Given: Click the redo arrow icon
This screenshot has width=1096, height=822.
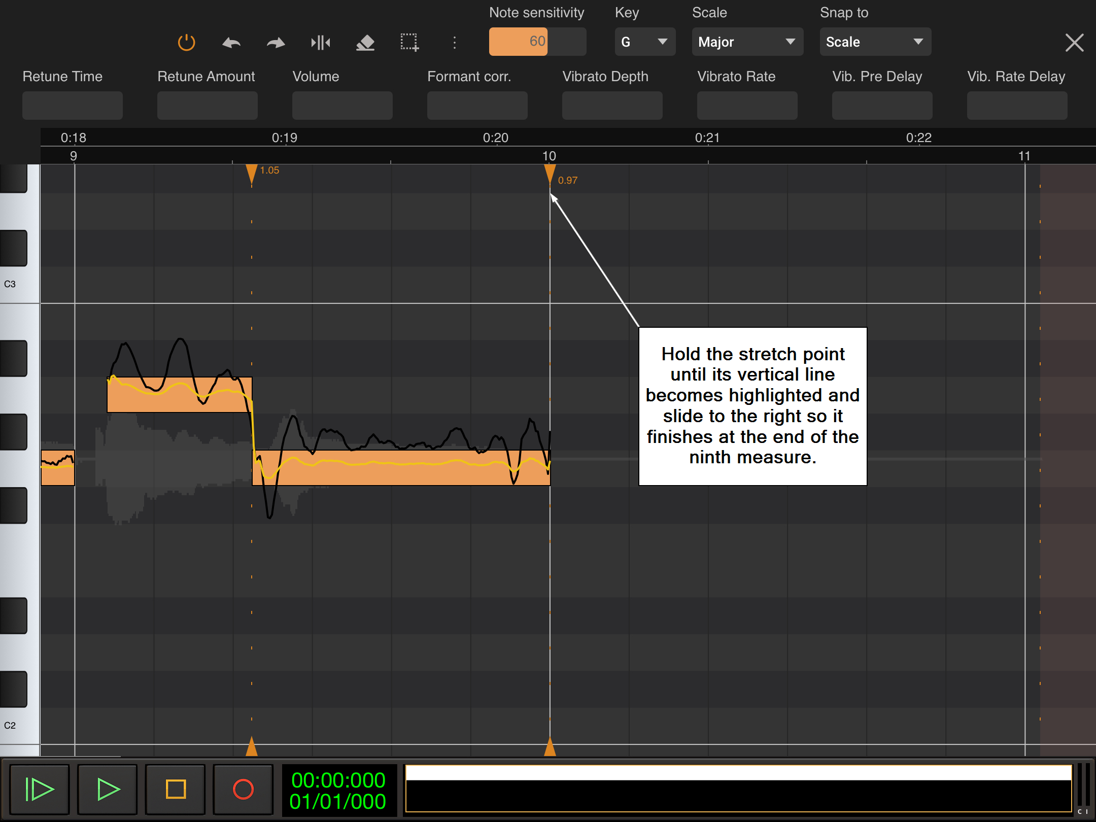Looking at the screenshot, I should pos(276,43).
